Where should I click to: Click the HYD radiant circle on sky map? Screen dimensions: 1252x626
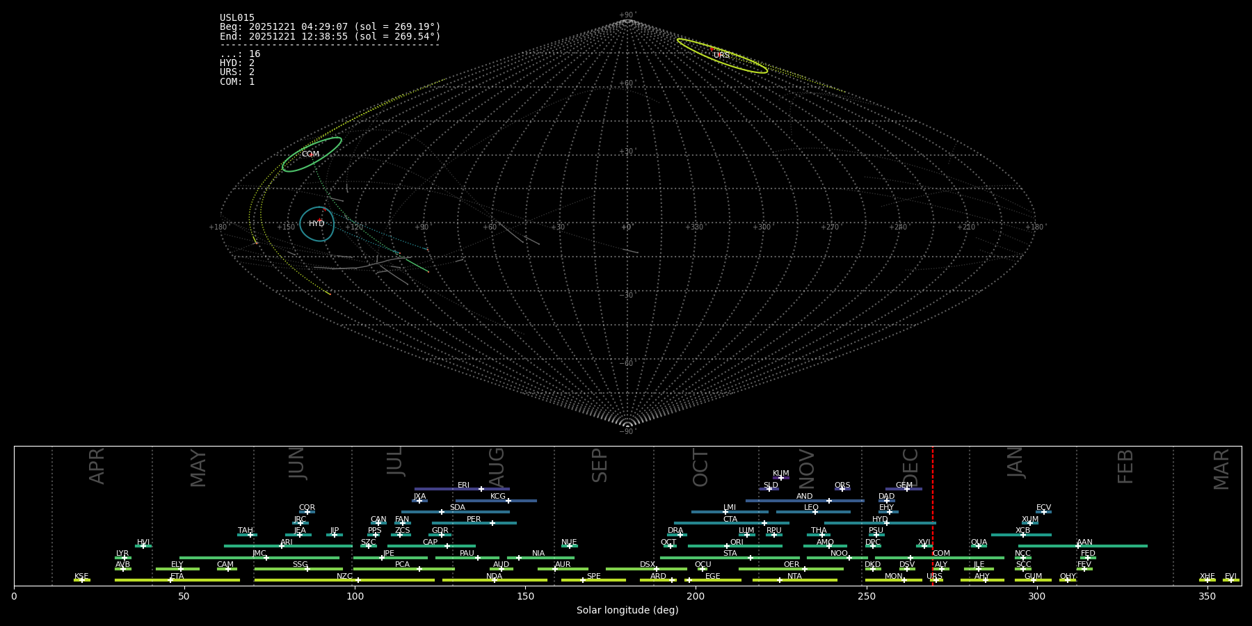pyautogui.click(x=317, y=224)
